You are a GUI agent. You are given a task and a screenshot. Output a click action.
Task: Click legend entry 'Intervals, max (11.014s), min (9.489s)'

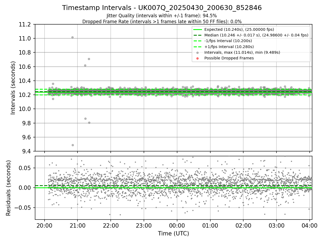coord(242,52)
